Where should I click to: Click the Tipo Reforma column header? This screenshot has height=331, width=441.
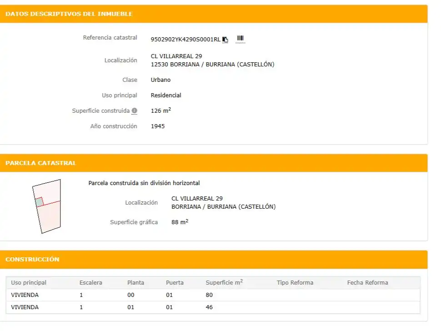coord(295,283)
